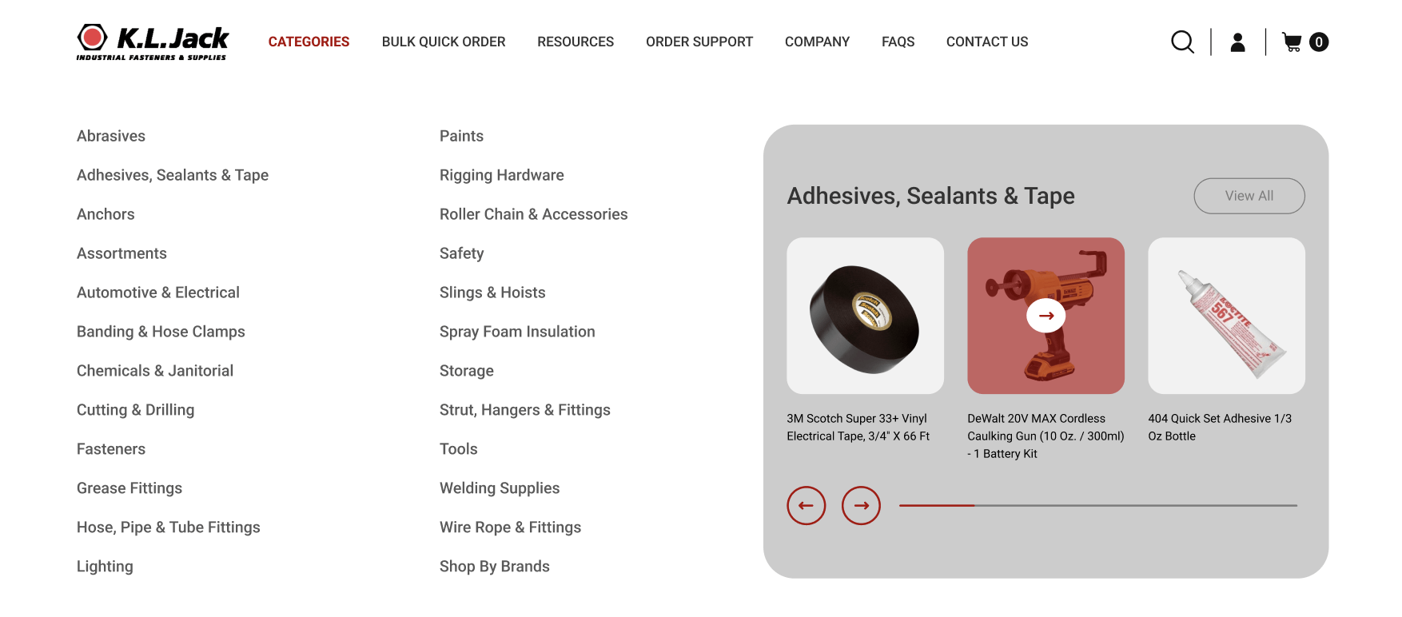Screen dimensions: 1402x617
Task: Open the 3M Scotch electrical tape thumbnail
Action: click(865, 316)
